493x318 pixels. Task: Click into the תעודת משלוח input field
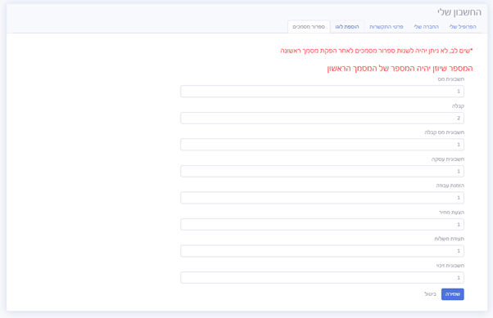[322, 251]
